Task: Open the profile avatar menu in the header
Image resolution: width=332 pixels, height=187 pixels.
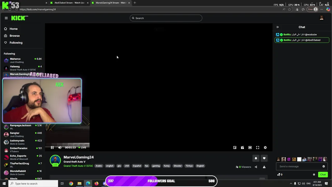Action: [322, 18]
